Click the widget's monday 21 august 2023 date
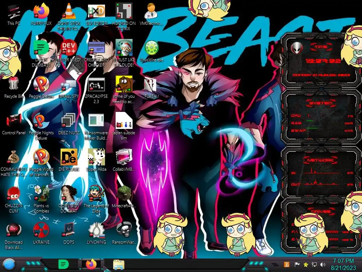The width and height of the screenshot is (362, 272). (321, 75)
